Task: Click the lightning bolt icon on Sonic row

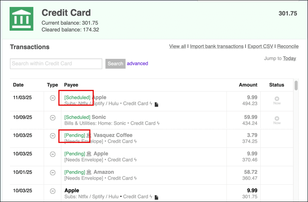Action: click(x=158, y=123)
